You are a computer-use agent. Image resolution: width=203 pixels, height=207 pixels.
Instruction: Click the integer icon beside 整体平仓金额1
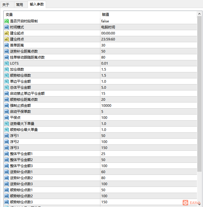coord(7,154)
